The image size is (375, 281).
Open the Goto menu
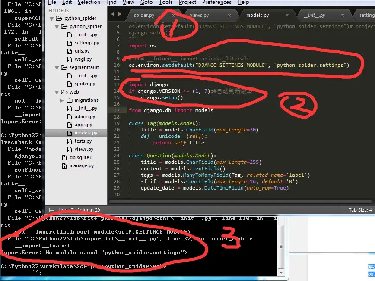click(x=146, y=3)
